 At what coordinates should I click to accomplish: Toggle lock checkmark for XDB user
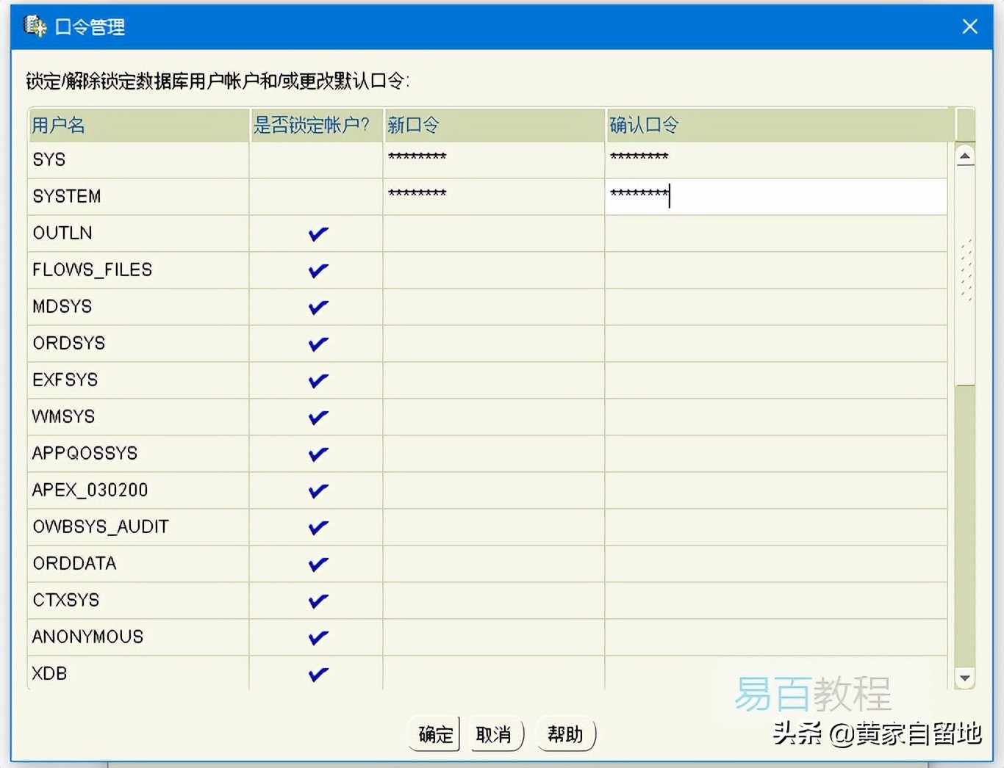click(318, 674)
